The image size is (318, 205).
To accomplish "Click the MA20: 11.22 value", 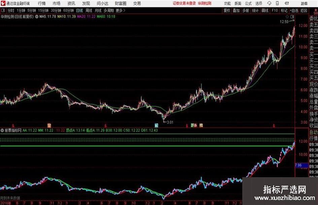I will (86, 16).
